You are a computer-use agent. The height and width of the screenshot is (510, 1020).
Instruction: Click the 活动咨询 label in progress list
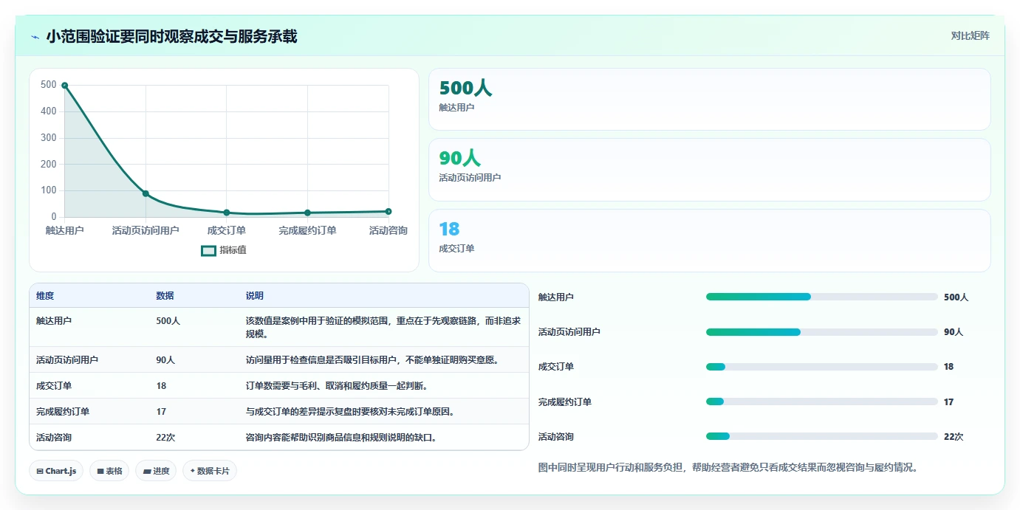pyautogui.click(x=556, y=437)
